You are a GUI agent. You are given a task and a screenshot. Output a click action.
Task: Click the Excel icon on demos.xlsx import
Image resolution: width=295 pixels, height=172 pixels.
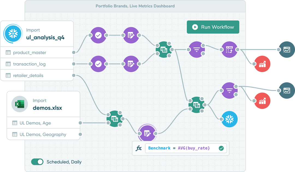click(x=19, y=104)
